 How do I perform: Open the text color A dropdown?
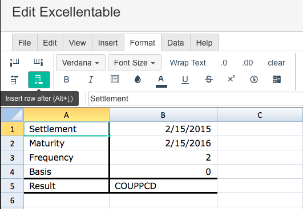[x=161, y=81]
